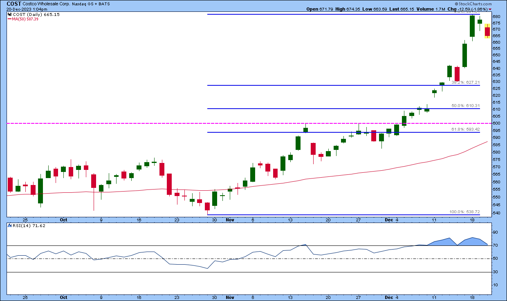Screen dimensions: 507x301
Task: Select the red MA(50) legend line marker
Action: [x=9, y=19]
